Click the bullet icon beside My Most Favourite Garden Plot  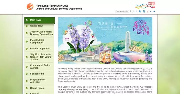coord(27,57)
